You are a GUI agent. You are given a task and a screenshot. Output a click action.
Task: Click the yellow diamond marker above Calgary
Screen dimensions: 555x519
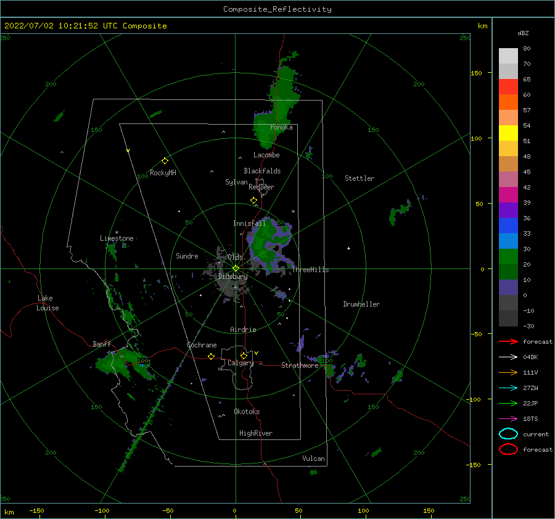point(244,355)
